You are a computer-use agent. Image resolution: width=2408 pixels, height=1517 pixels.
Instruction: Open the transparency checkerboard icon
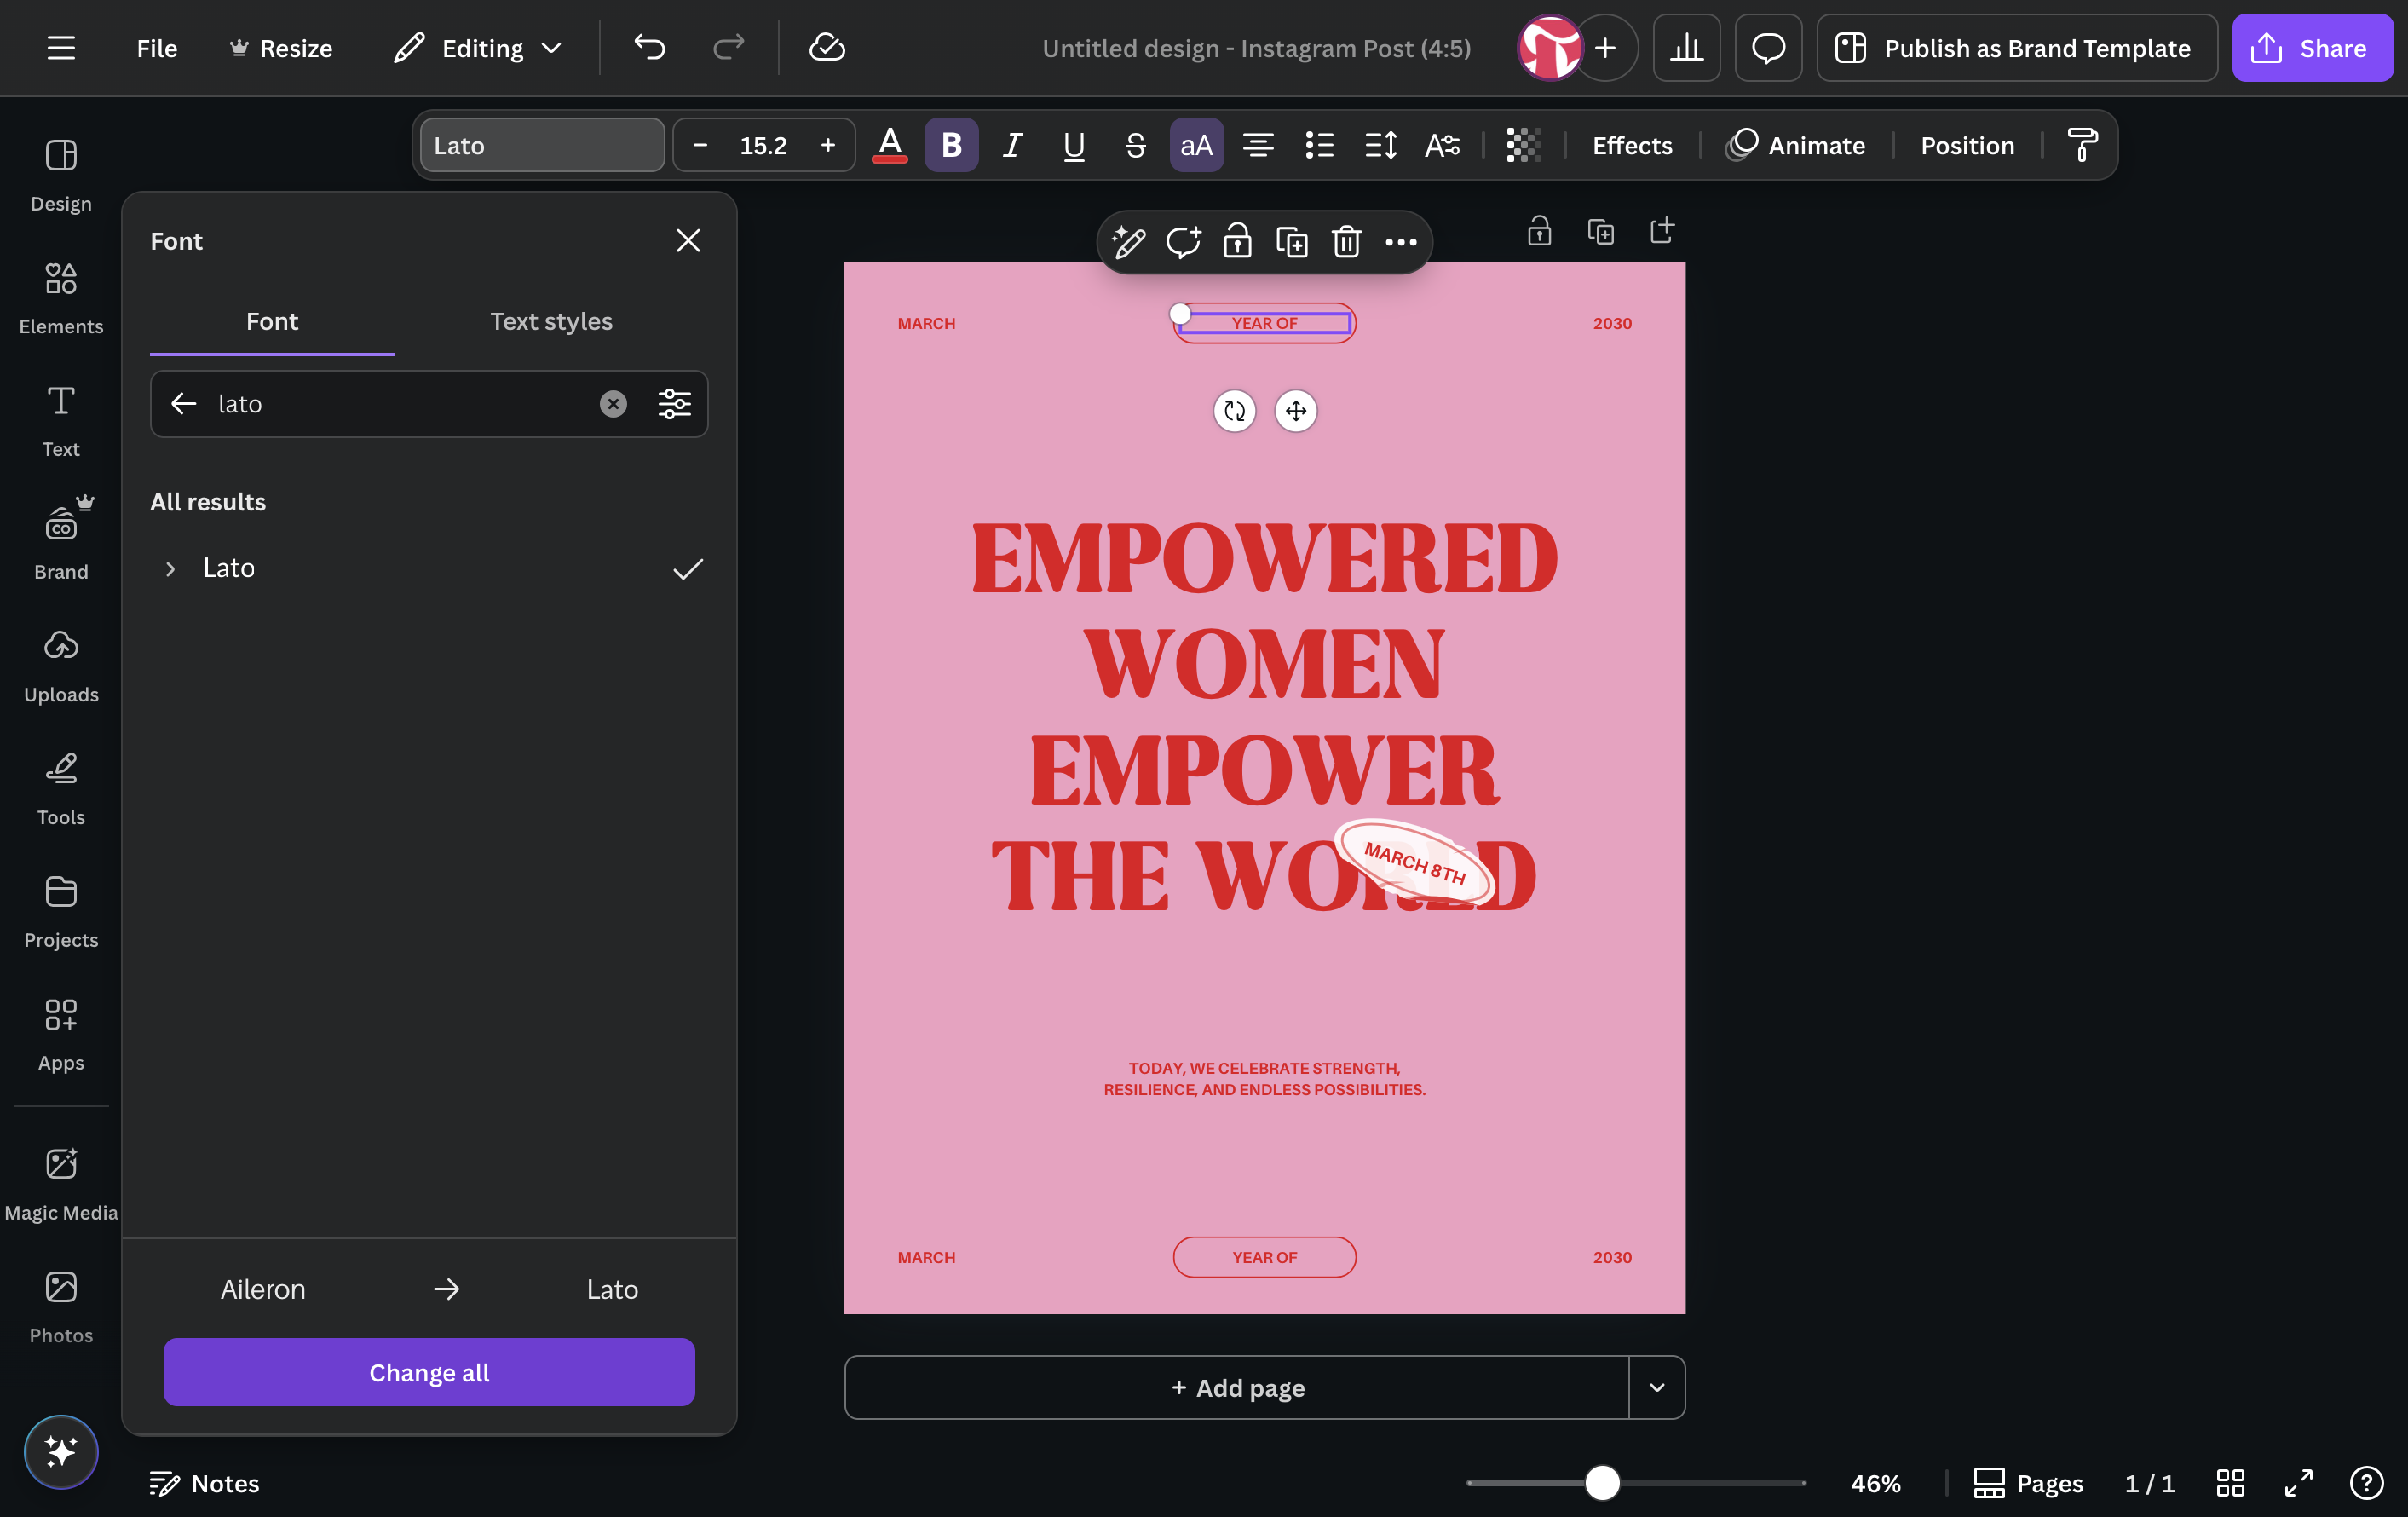click(x=1523, y=145)
